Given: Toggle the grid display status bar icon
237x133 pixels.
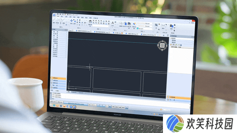Looking at the screenshot, I should click(x=92, y=105).
